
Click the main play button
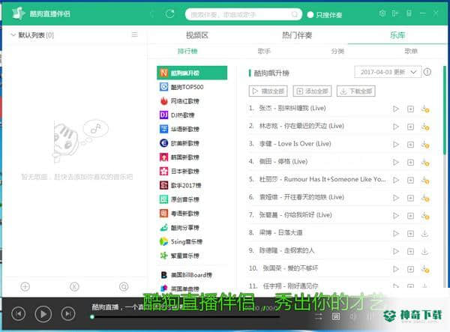tap(43, 314)
